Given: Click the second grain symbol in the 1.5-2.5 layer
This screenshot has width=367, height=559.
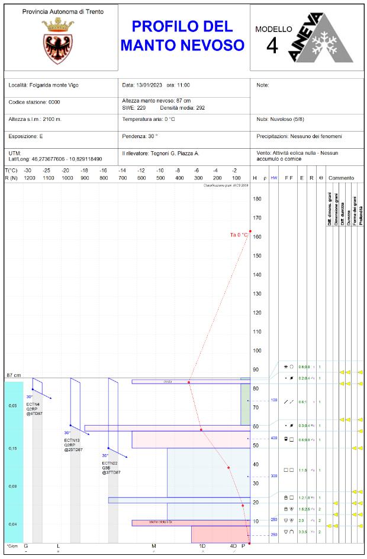Looking at the screenshot, I should [292, 509].
